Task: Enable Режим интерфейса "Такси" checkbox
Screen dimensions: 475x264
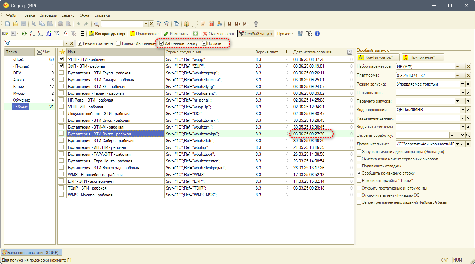Action: point(359,181)
